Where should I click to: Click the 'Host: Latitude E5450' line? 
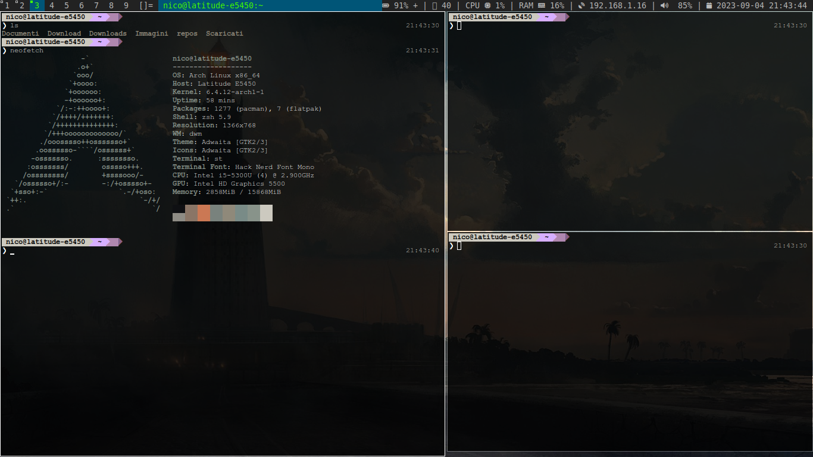[x=214, y=84]
